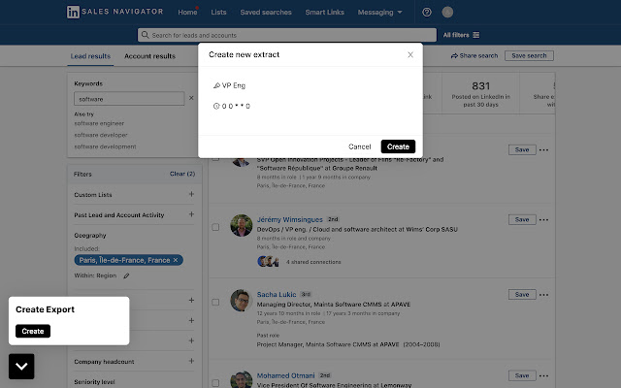This screenshot has height=388, width=621.
Task: Switch to the Lead results tab
Action: (90, 56)
